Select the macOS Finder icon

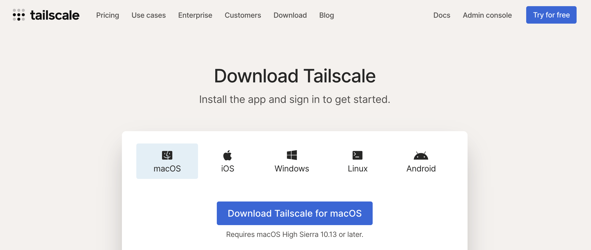(167, 155)
